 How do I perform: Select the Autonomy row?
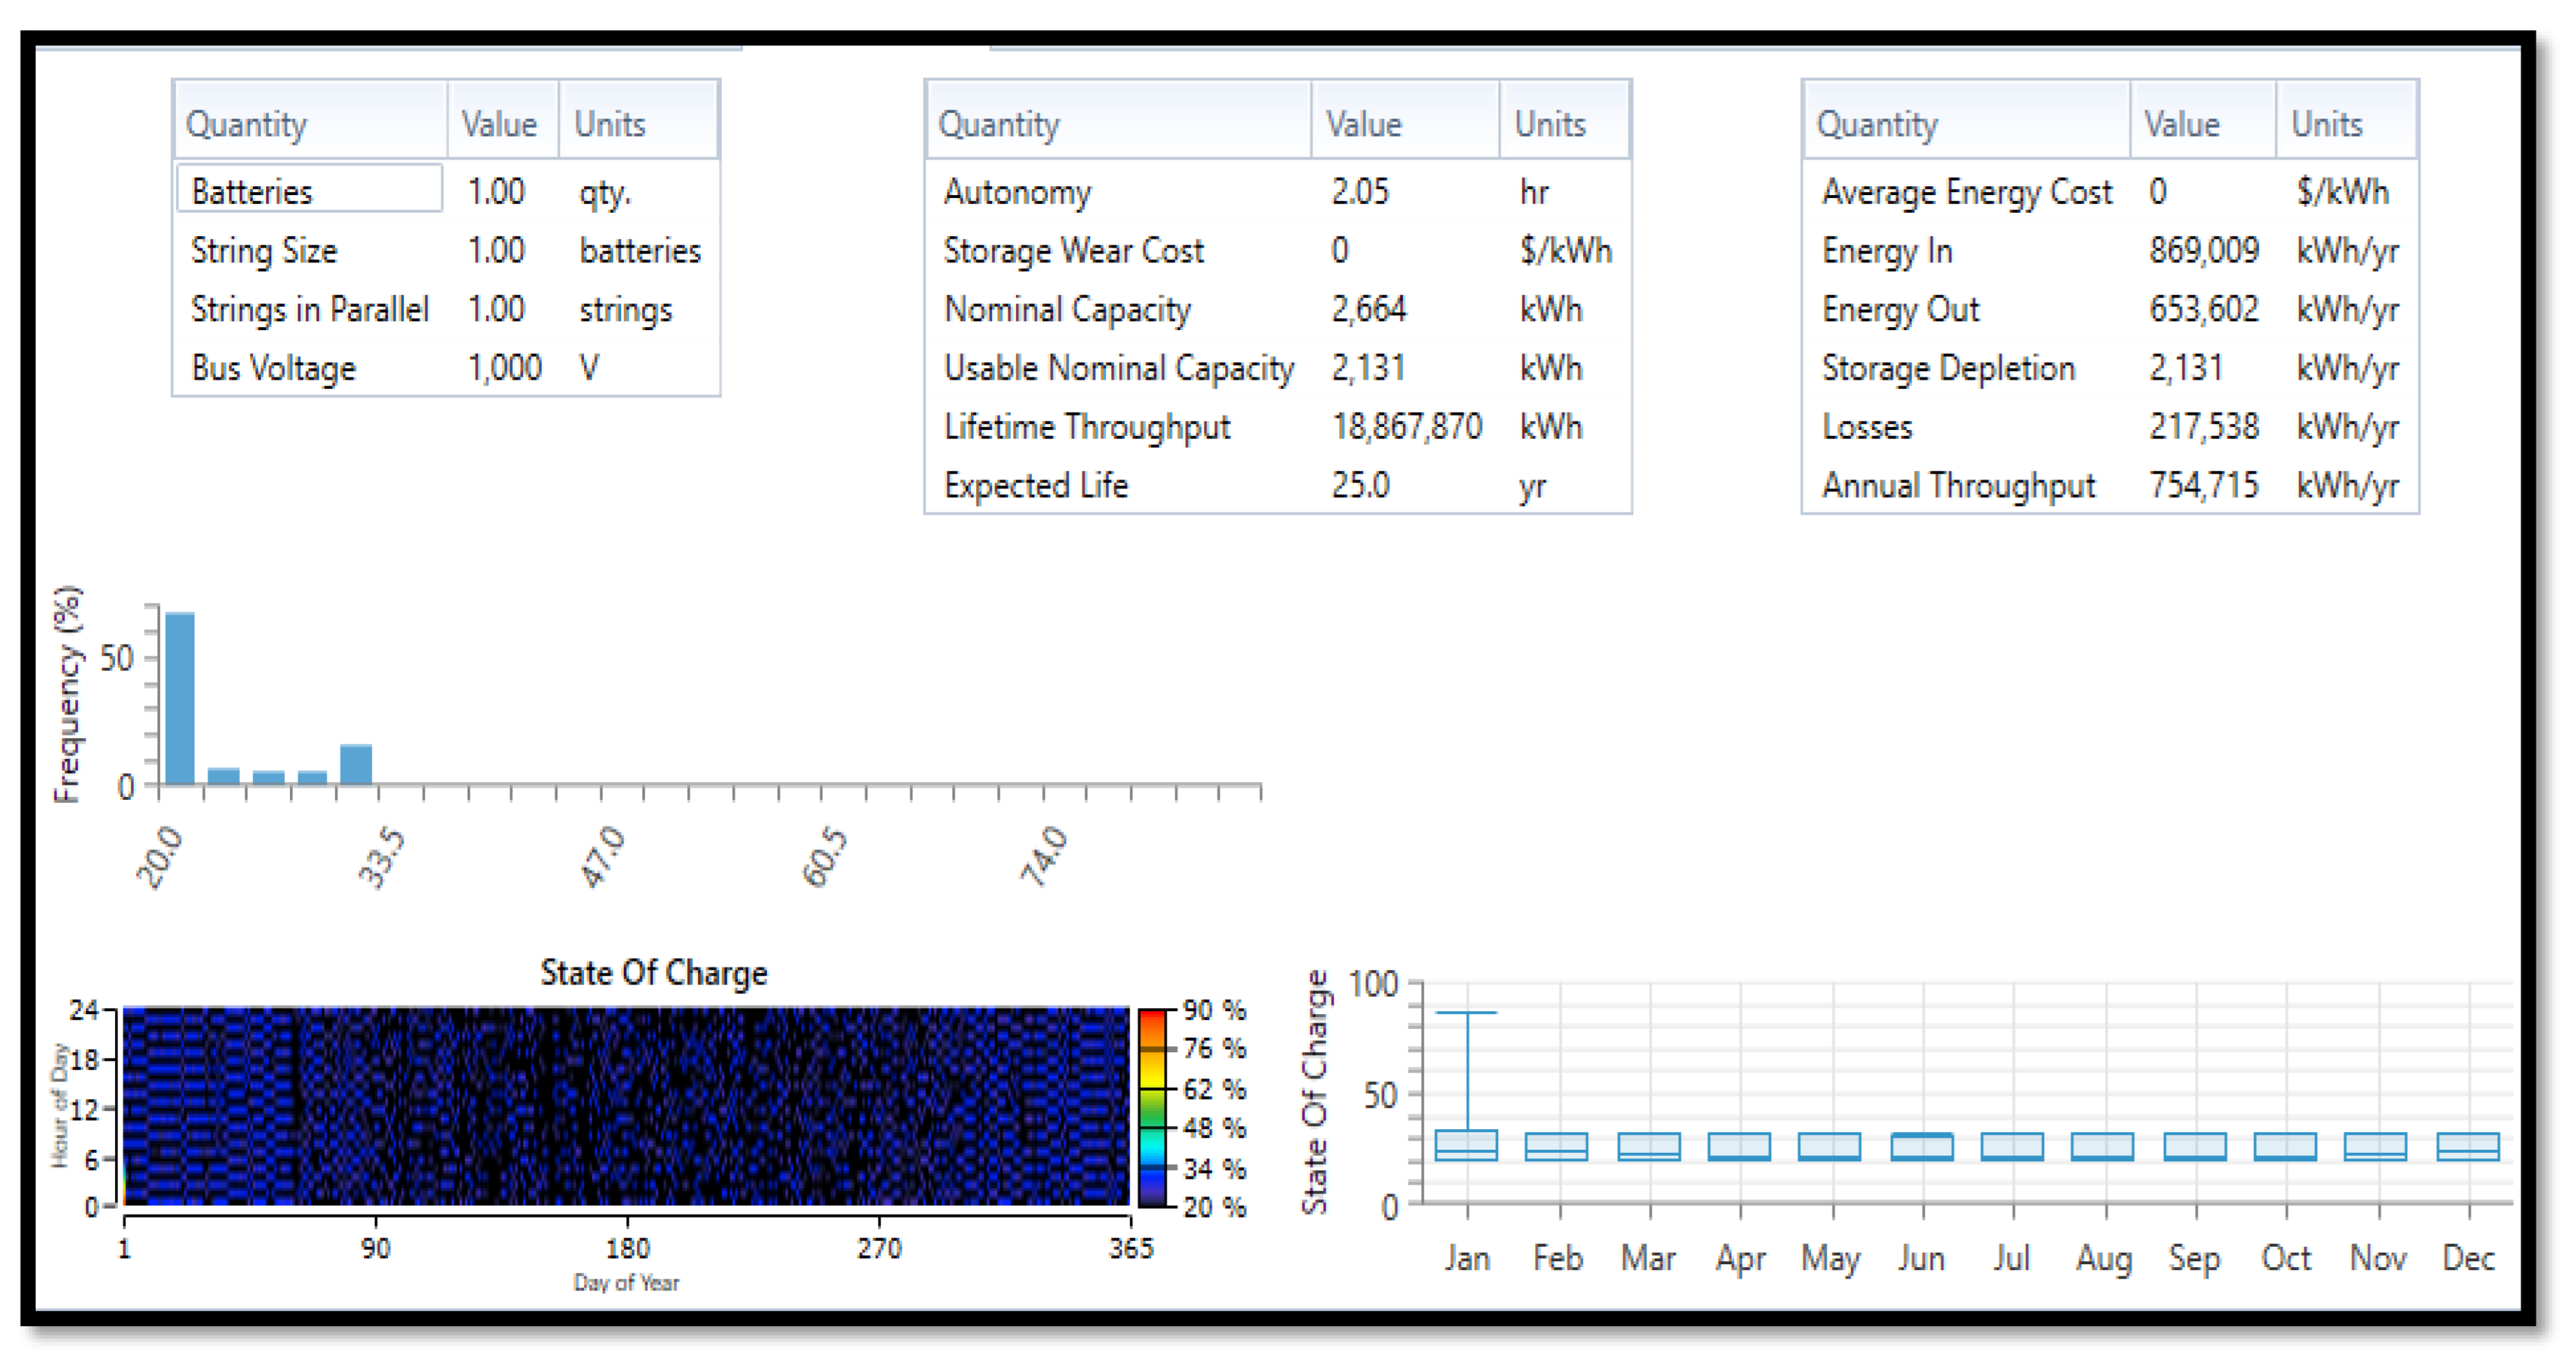pyautogui.click(x=1017, y=190)
